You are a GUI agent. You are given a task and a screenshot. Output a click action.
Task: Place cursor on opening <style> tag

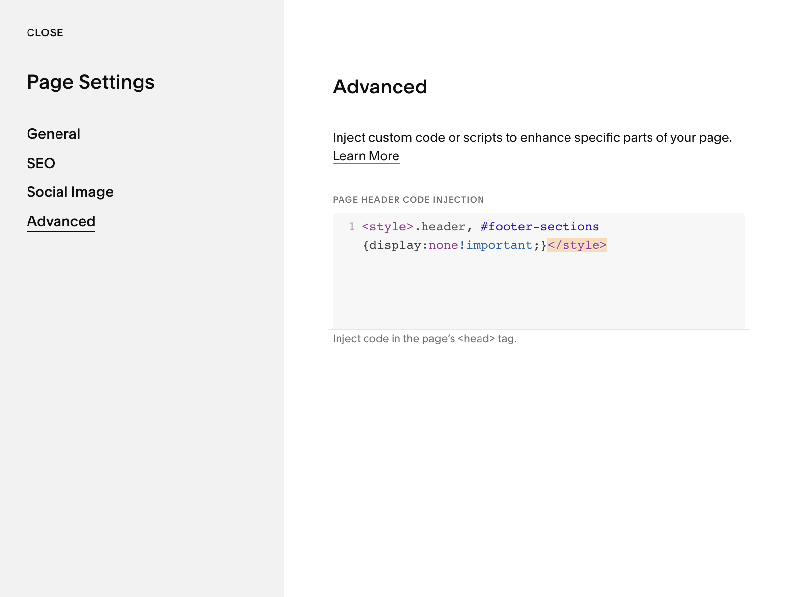pyautogui.click(x=388, y=226)
